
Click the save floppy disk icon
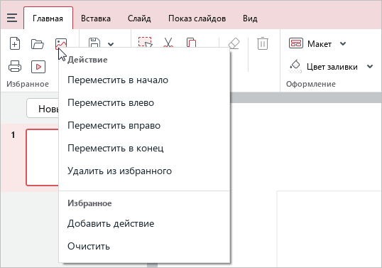[94, 43]
